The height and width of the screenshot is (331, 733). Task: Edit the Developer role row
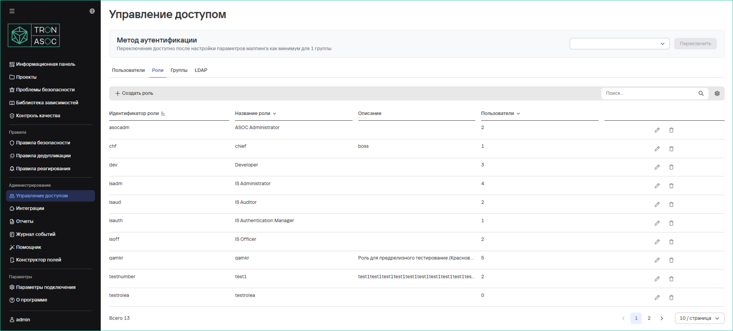click(657, 167)
